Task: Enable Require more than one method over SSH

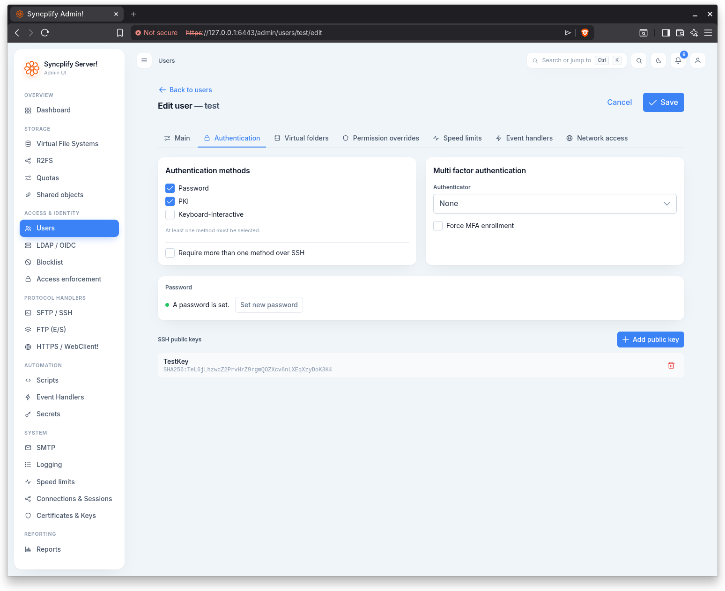Action: [x=170, y=253]
